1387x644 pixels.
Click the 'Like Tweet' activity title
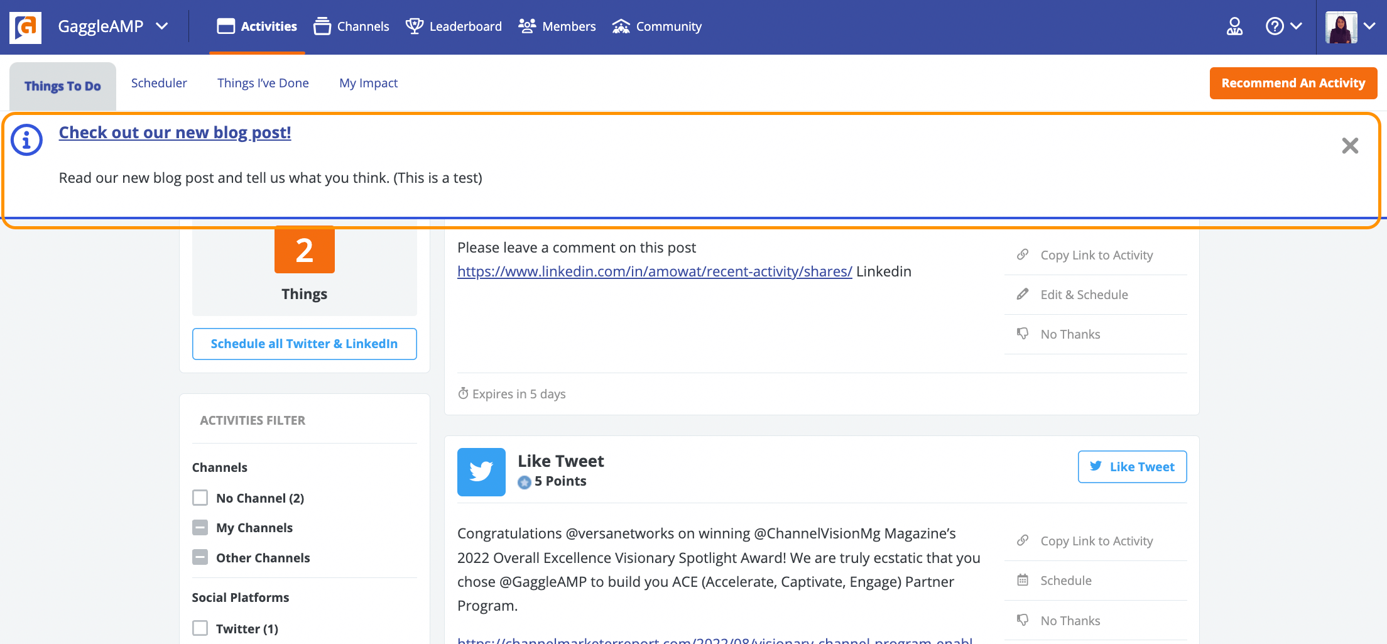pos(560,461)
